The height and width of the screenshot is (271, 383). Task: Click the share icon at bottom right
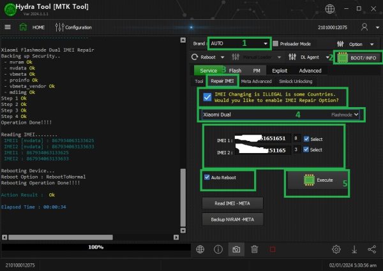372,249
